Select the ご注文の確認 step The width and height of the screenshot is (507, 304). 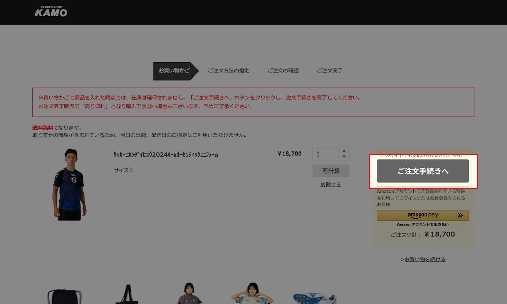click(x=283, y=71)
